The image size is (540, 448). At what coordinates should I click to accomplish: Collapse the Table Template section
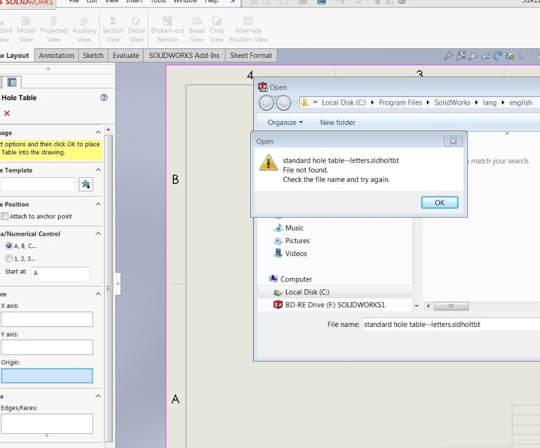pos(98,170)
